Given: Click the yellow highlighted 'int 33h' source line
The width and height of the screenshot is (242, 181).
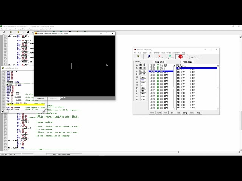Looking at the screenshot, I should coord(25,104).
